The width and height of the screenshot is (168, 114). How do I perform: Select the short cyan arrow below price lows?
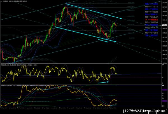[103, 41]
